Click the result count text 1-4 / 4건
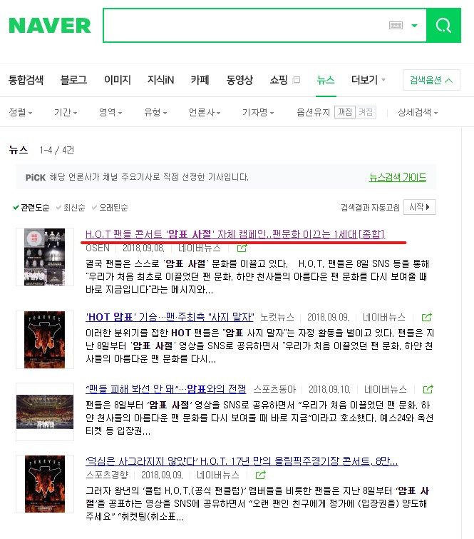The image size is (474, 539). pyautogui.click(x=56, y=150)
